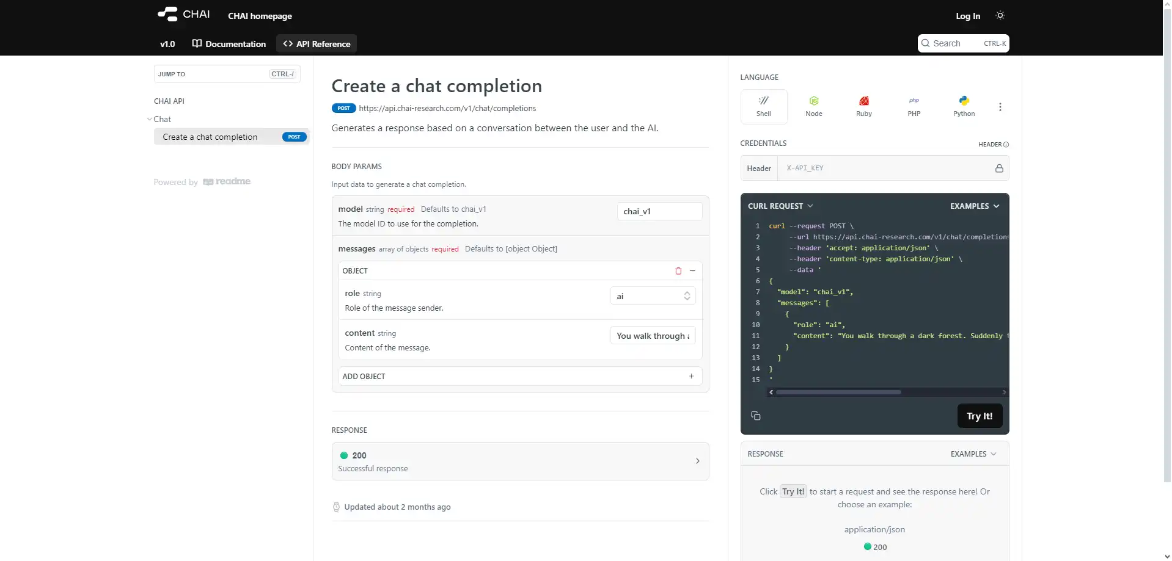Click 'Updated about 2 months ago' text
Screen dimensions: 1172x561
click(397, 507)
